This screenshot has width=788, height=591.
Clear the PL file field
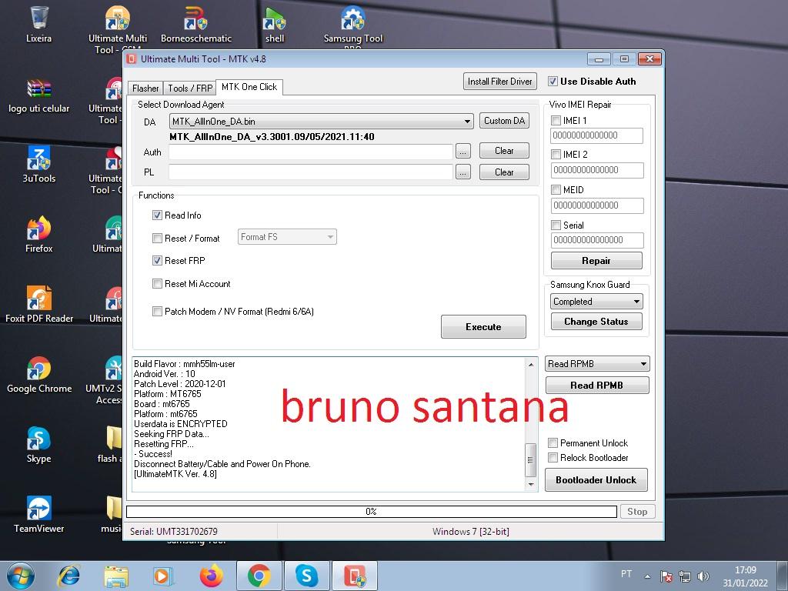click(x=504, y=172)
